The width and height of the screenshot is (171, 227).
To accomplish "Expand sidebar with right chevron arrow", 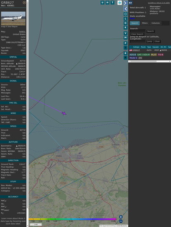I will pos(125,3).
